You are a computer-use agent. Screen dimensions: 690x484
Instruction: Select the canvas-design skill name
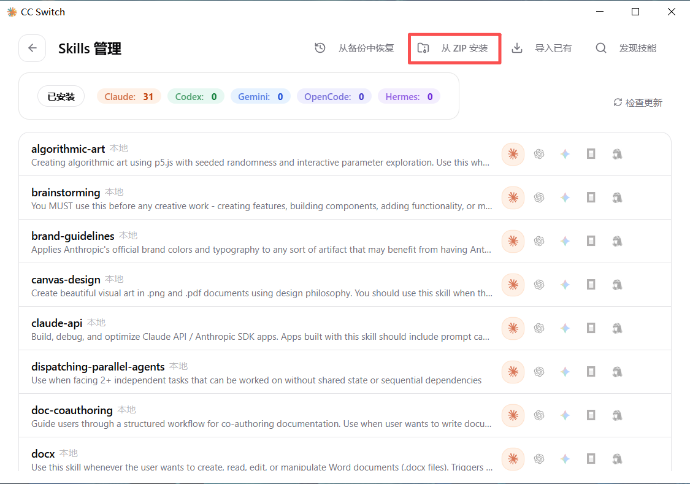point(66,280)
